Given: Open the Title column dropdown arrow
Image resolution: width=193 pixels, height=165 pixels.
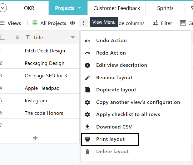Looking at the screenshot, I should (x=73, y=37).
